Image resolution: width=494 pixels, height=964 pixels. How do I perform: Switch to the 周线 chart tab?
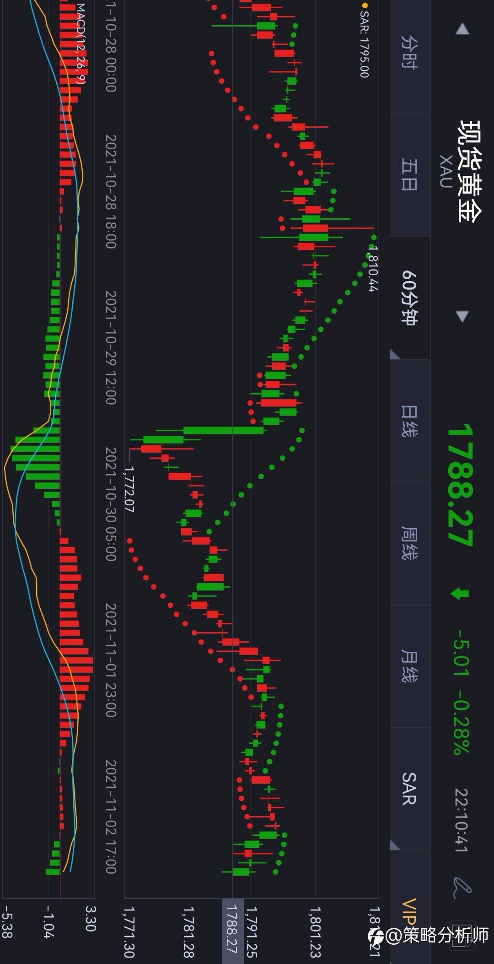(409, 543)
